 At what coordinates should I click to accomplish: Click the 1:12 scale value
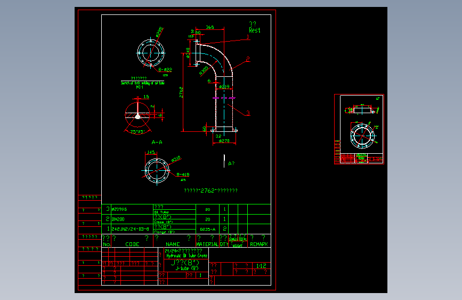(x=261, y=266)
